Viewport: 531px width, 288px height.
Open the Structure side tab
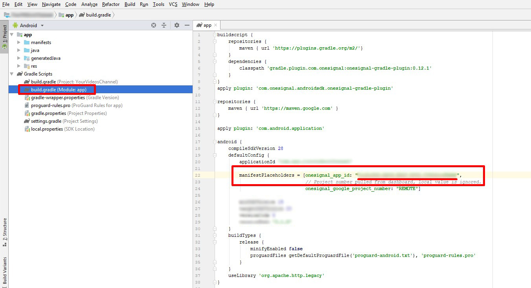point(4,232)
